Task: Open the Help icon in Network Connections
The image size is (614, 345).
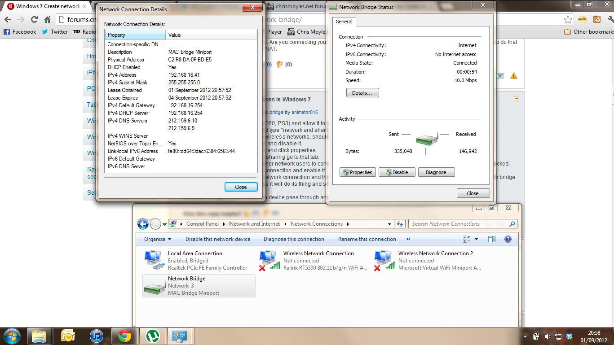Action: (508, 239)
